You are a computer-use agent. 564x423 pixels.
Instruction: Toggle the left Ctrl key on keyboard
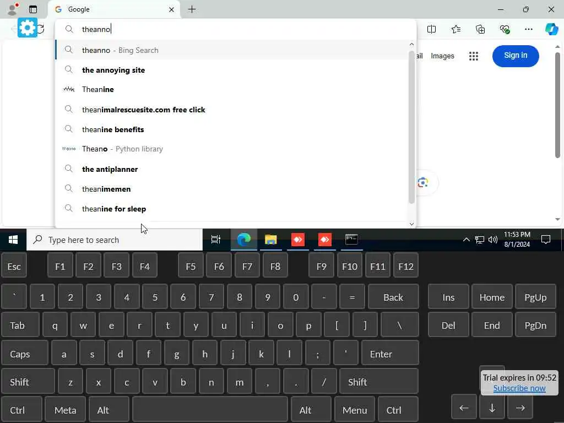tap(21, 410)
